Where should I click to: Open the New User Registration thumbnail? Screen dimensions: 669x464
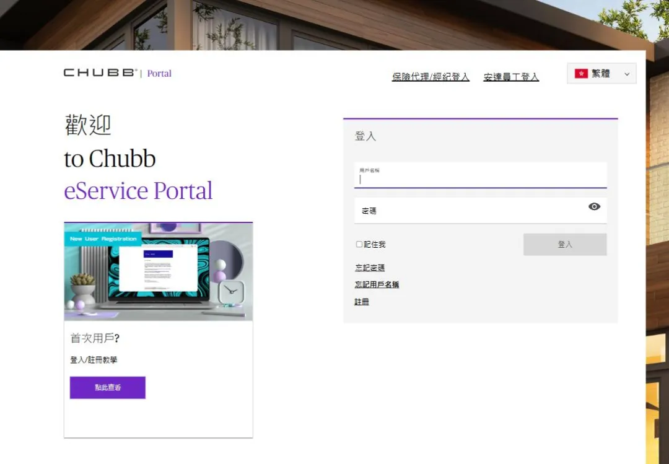[159, 271]
